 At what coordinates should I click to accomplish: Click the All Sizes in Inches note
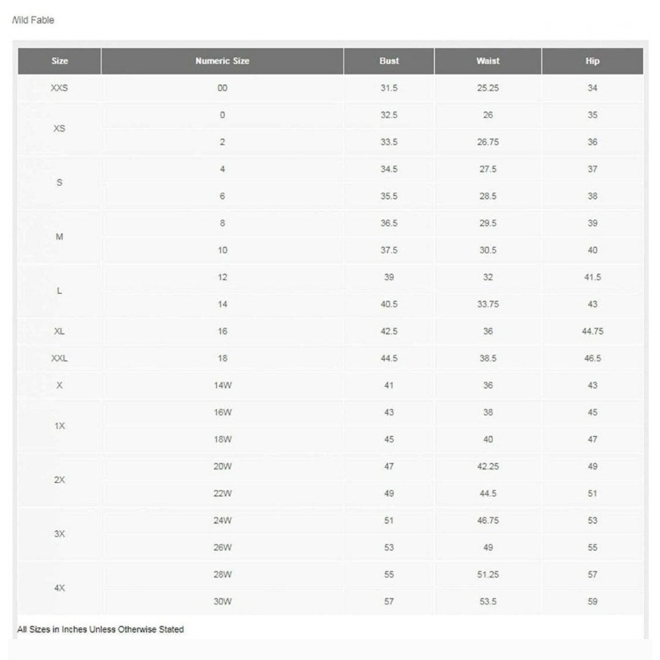click(100, 630)
